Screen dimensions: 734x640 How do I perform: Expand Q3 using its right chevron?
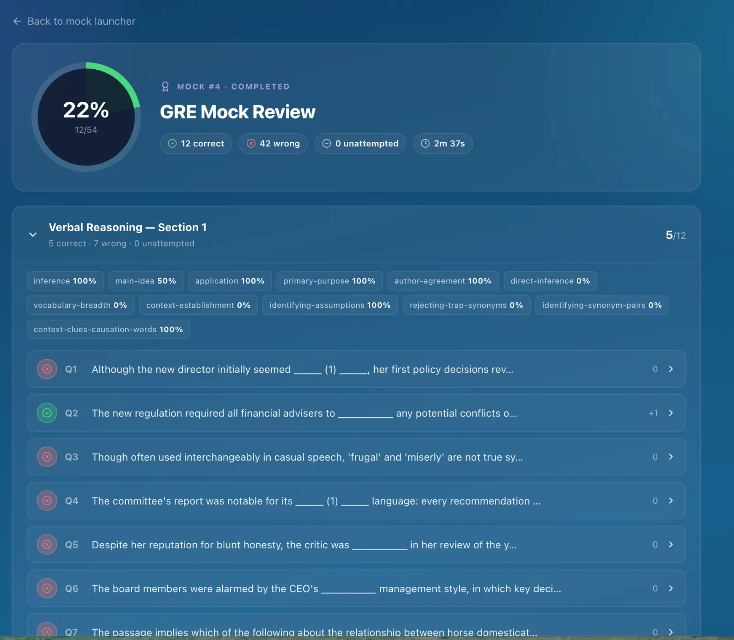[x=671, y=456]
